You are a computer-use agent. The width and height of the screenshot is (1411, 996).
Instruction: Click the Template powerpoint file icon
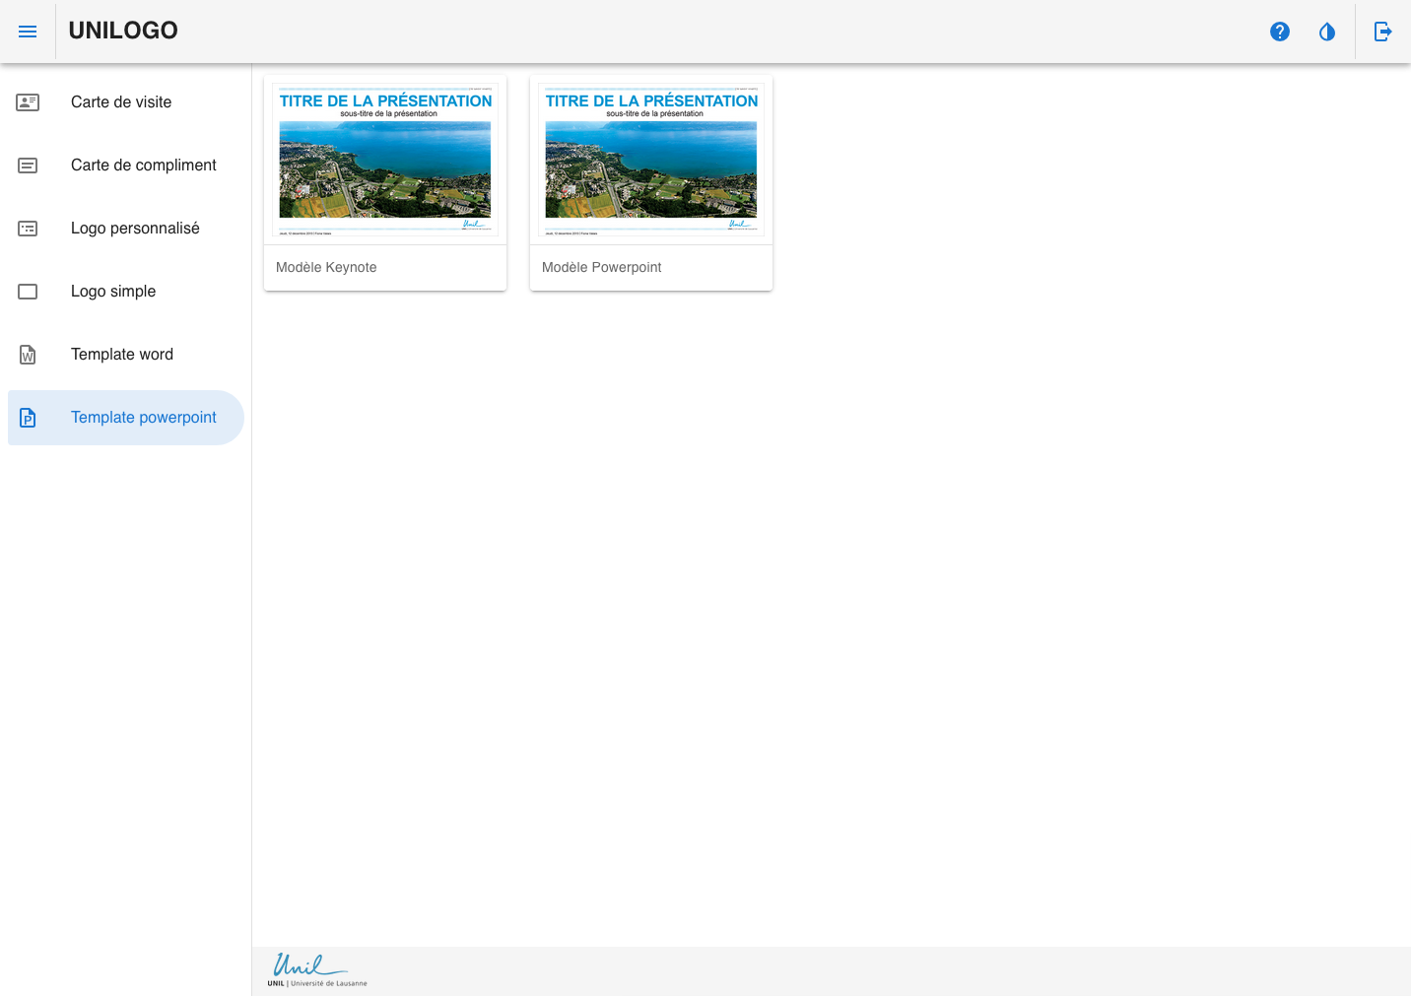click(28, 418)
